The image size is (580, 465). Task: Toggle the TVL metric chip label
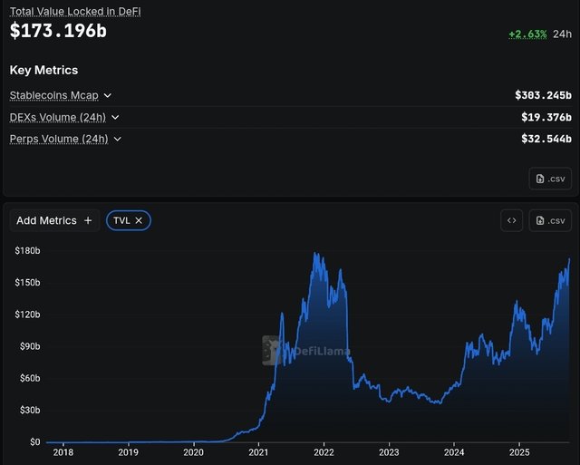(x=121, y=220)
